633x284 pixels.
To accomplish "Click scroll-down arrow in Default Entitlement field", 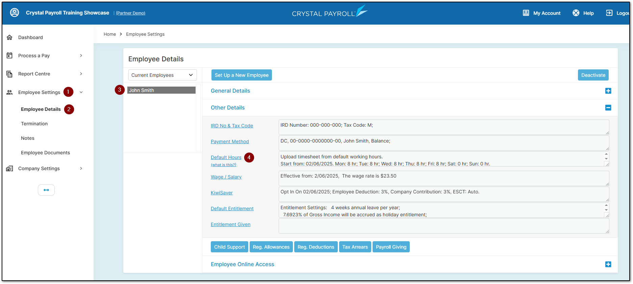I will 606,210.
